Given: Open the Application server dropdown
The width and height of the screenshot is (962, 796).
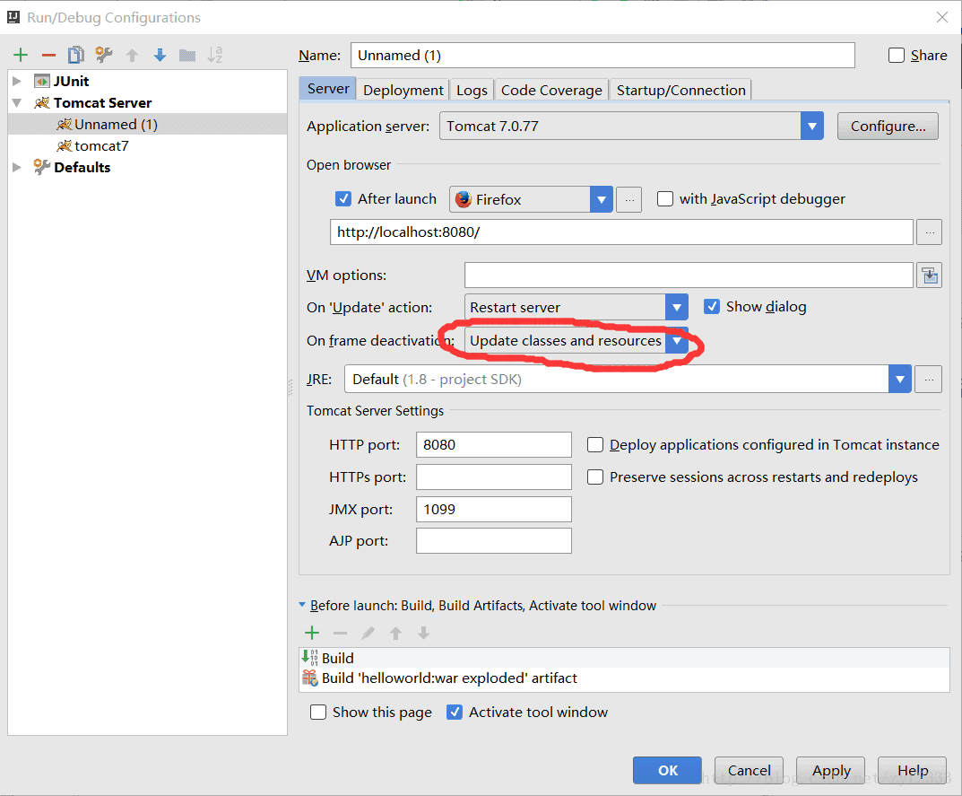Looking at the screenshot, I should click(x=811, y=126).
